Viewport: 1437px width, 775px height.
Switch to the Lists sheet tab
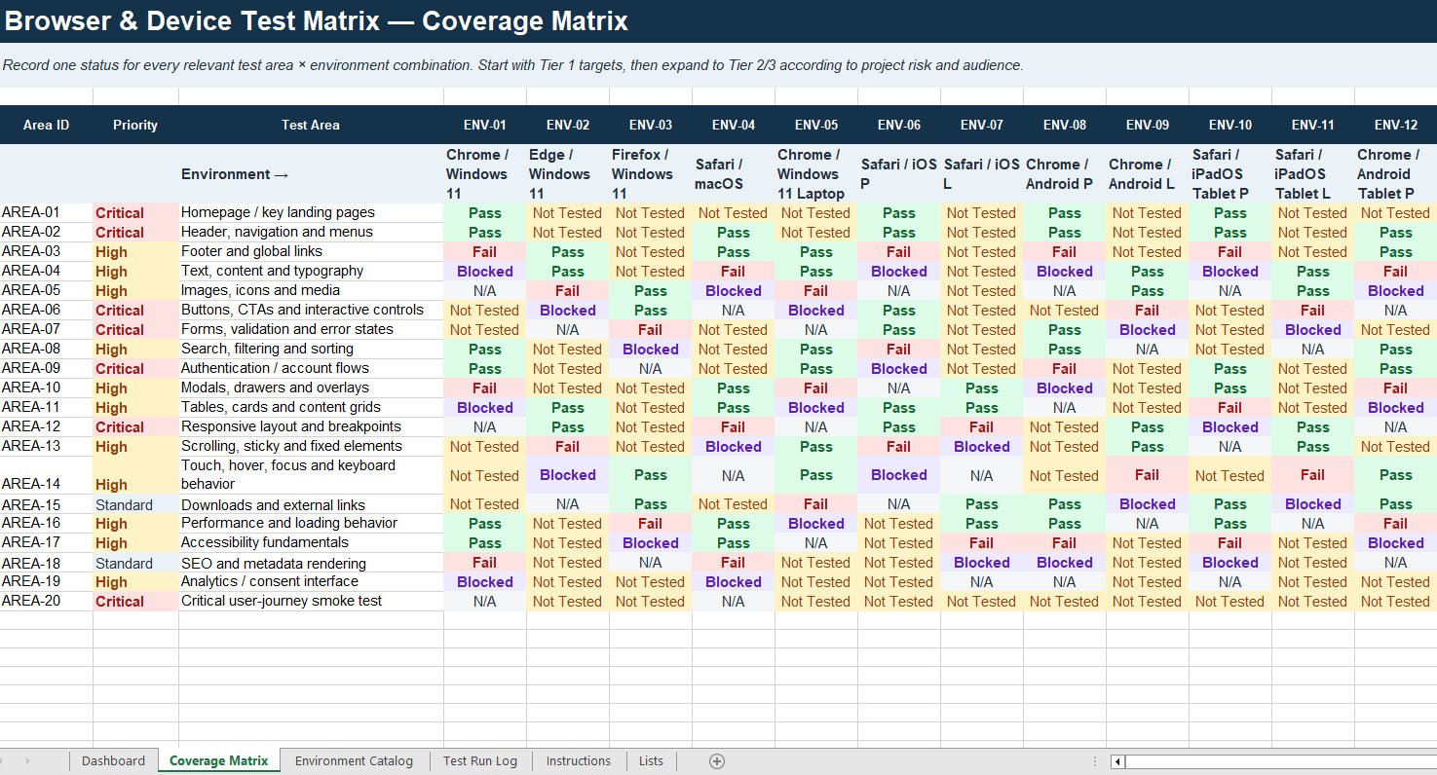click(651, 761)
